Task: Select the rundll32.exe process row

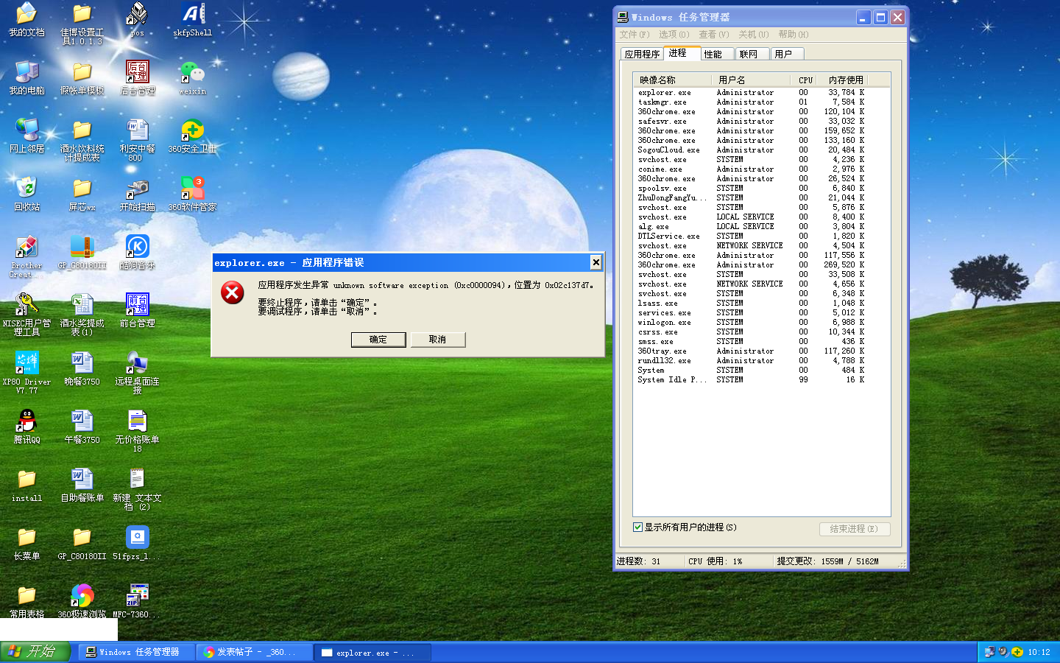Action: 762,361
